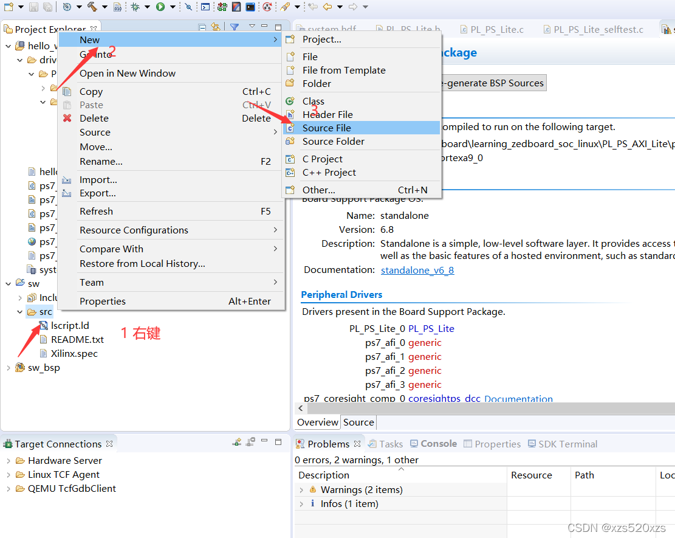
Task: Collapse the hello_ project tree node
Action: pos(8,46)
